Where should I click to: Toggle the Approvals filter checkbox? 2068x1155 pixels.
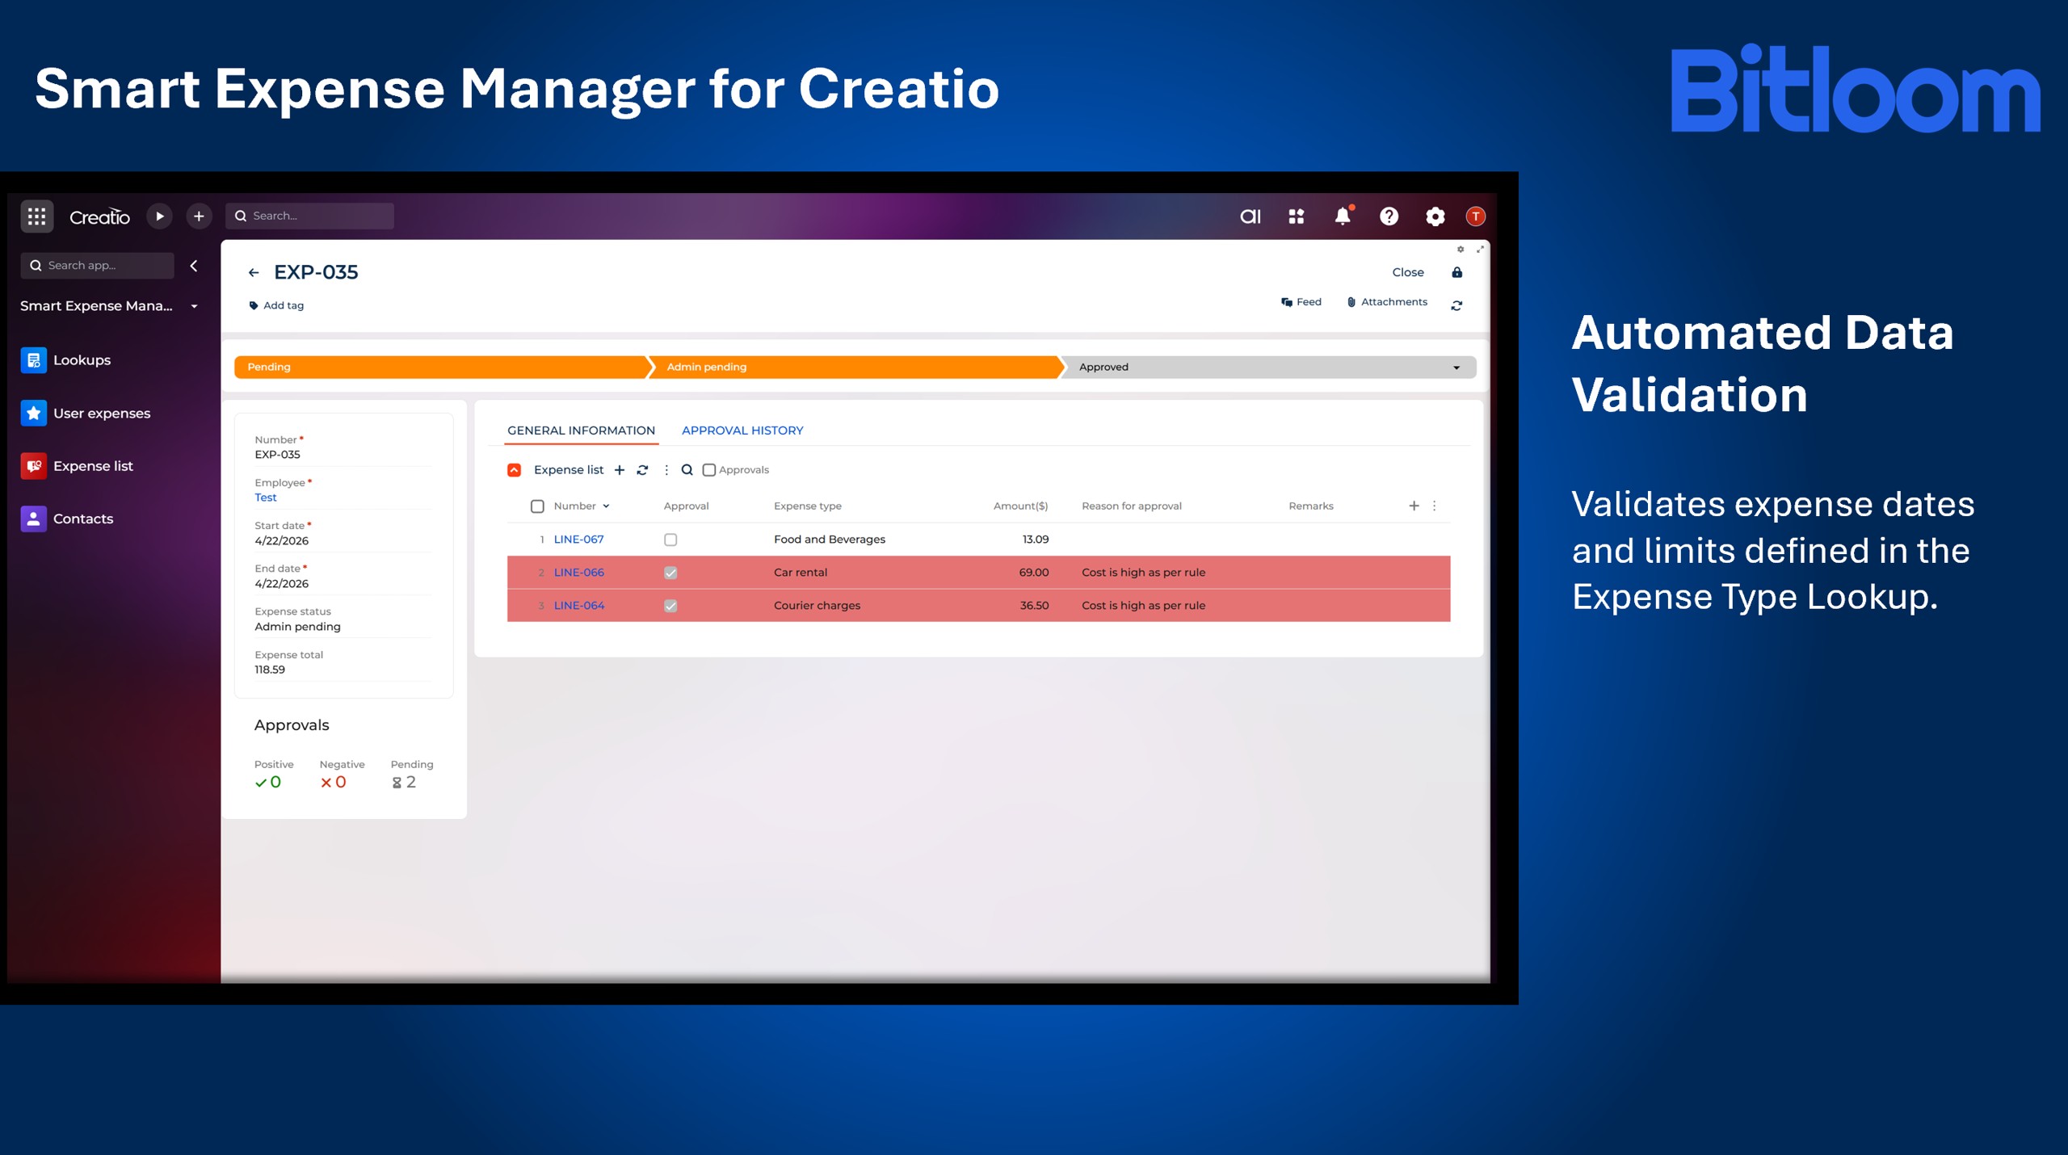click(709, 470)
